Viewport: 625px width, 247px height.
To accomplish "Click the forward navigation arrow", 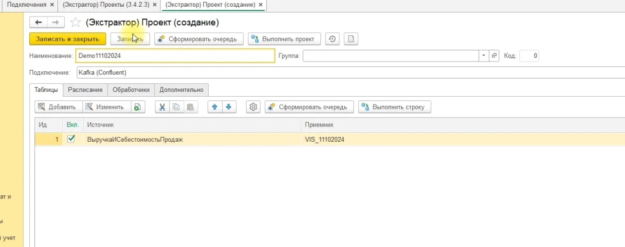I will (x=54, y=23).
